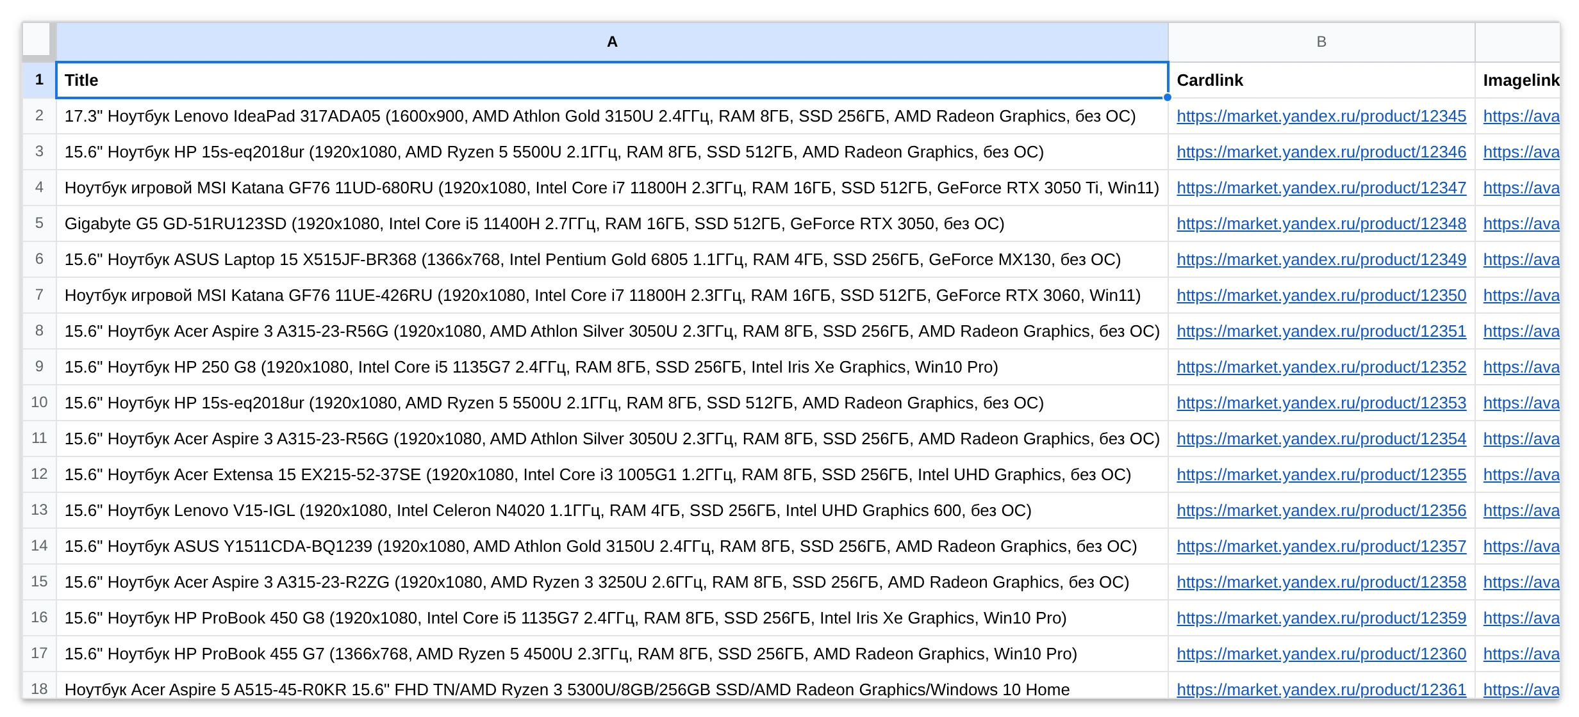This screenshot has height=717, width=1579.
Task: Open product/12361 market link
Action: click(1321, 689)
